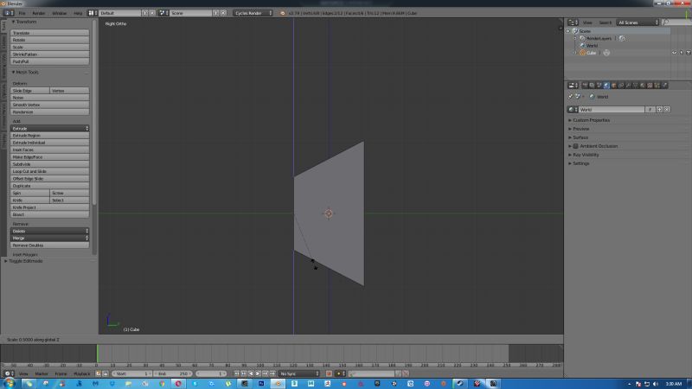
Task: Open the Window menu
Action: pos(59,13)
